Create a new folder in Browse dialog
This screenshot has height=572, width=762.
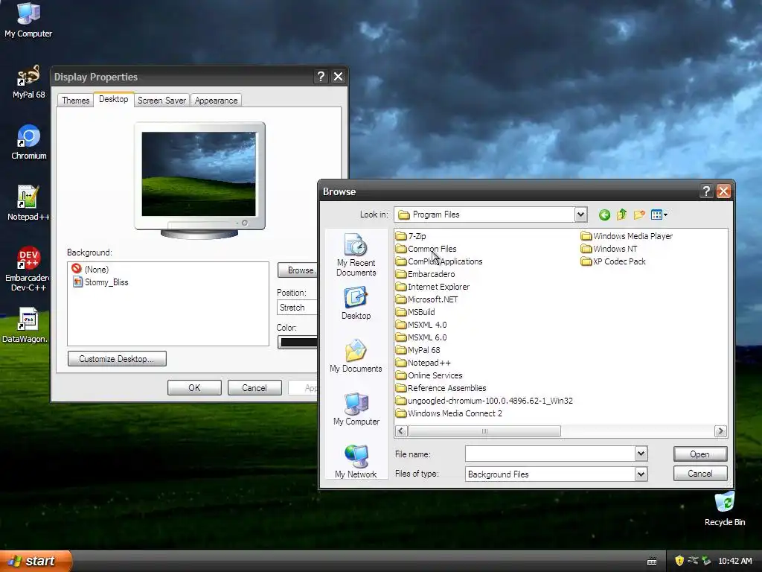click(639, 214)
